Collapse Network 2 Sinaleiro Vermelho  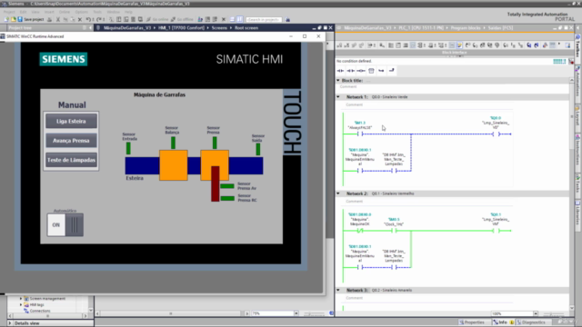pos(338,193)
